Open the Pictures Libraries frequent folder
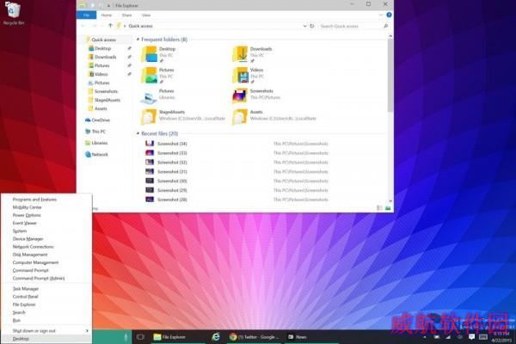This screenshot has width=516, height=344. point(158,95)
